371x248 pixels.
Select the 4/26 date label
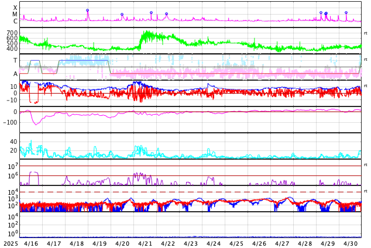click(259, 243)
